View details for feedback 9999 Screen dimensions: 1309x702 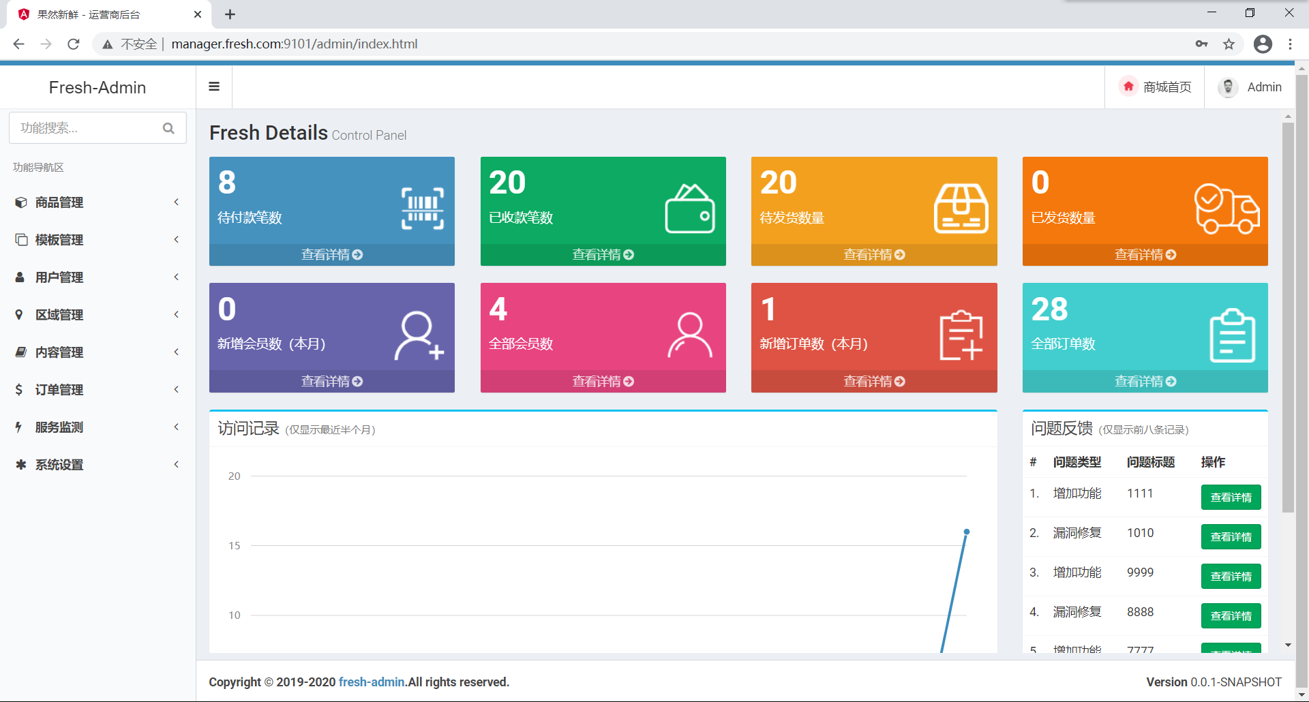click(x=1231, y=577)
